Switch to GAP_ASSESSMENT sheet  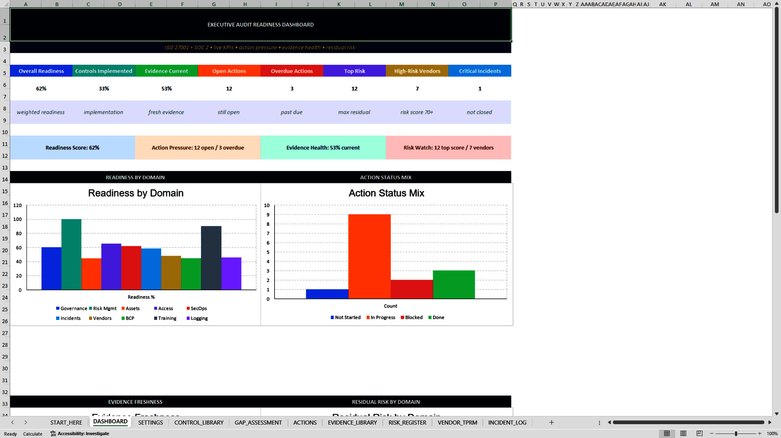[x=258, y=423]
